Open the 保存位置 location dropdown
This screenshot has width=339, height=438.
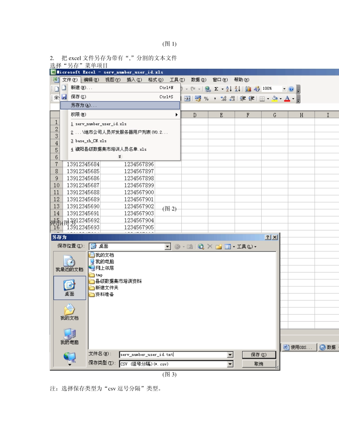pyautogui.click(x=168, y=246)
